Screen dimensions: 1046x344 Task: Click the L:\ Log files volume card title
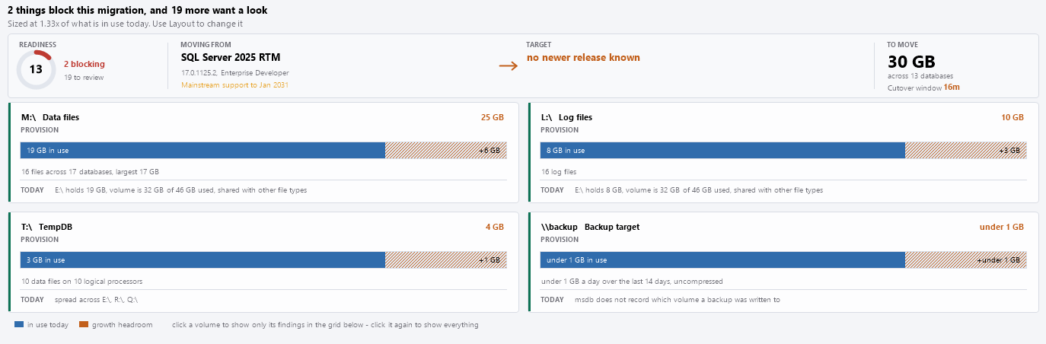coord(566,117)
